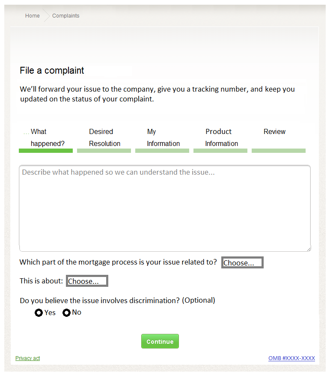Select the No radio button for discrimination
The height and width of the screenshot is (381, 333).
pos(66,313)
